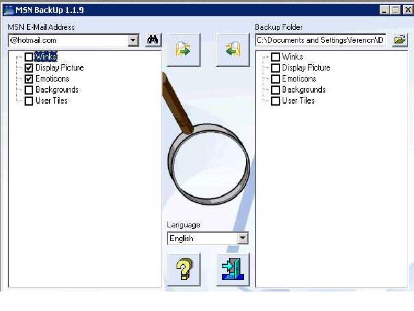Screen dimensions: 414x311
Task: Select the User Tiles label in the right tree
Action: click(298, 101)
